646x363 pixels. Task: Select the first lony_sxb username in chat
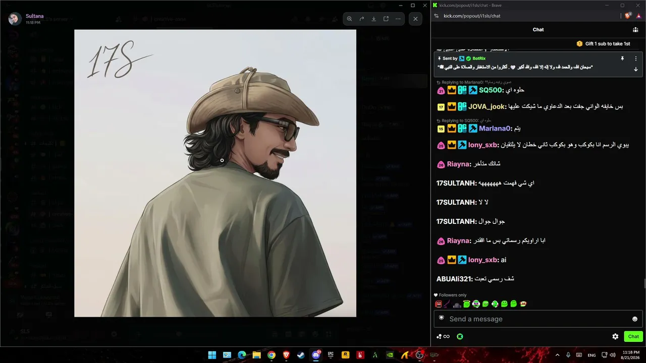pyautogui.click(x=483, y=145)
